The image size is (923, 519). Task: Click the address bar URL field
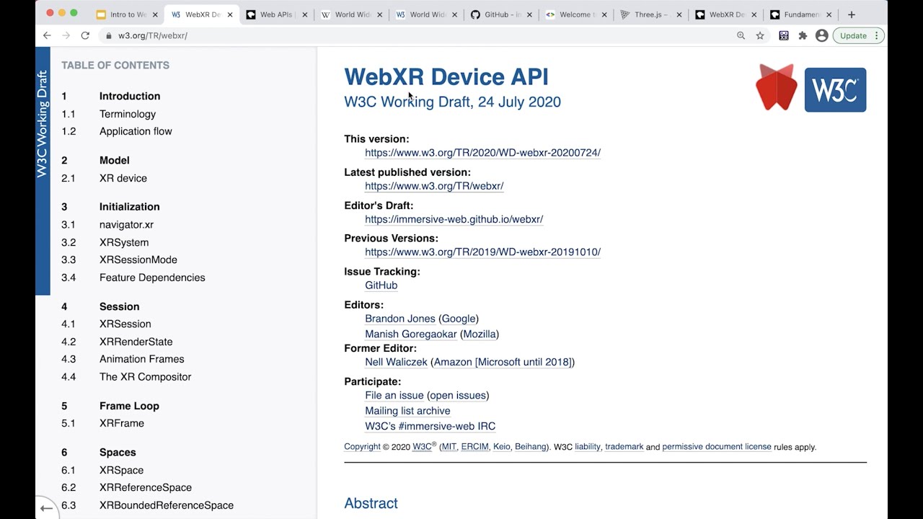coord(361,35)
